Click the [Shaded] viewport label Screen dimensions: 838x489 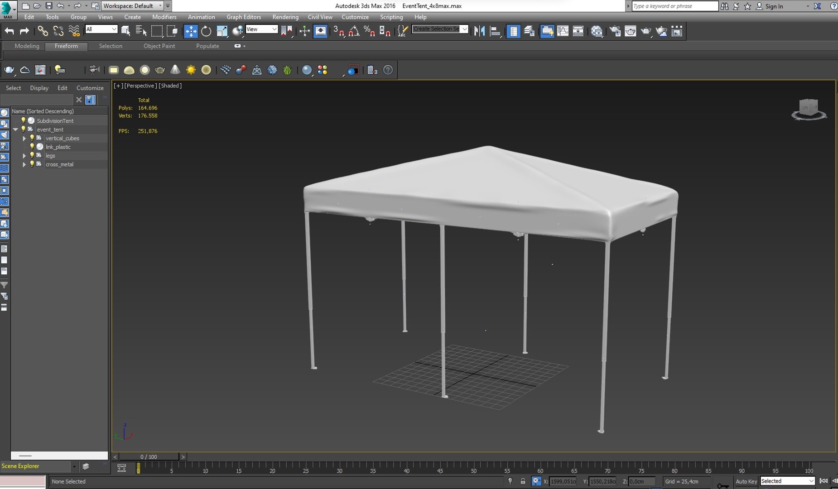pos(170,86)
